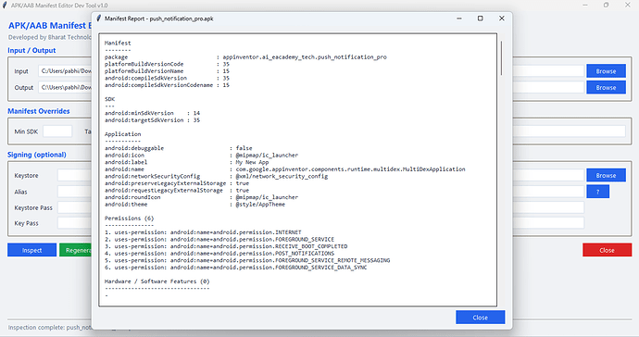Click the Key Pass field
The height and width of the screenshot is (337, 639).
(75, 223)
